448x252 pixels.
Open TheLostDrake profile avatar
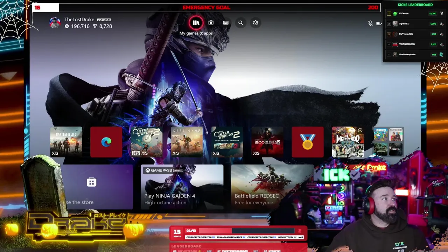(x=55, y=23)
